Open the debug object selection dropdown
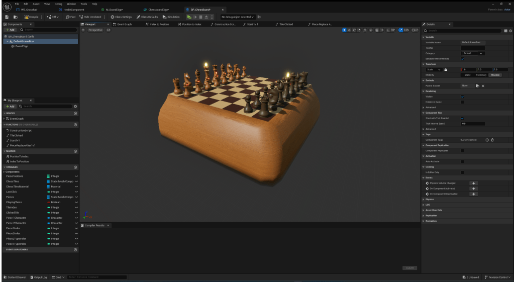Viewport: 514px width, 282px height. (x=238, y=17)
